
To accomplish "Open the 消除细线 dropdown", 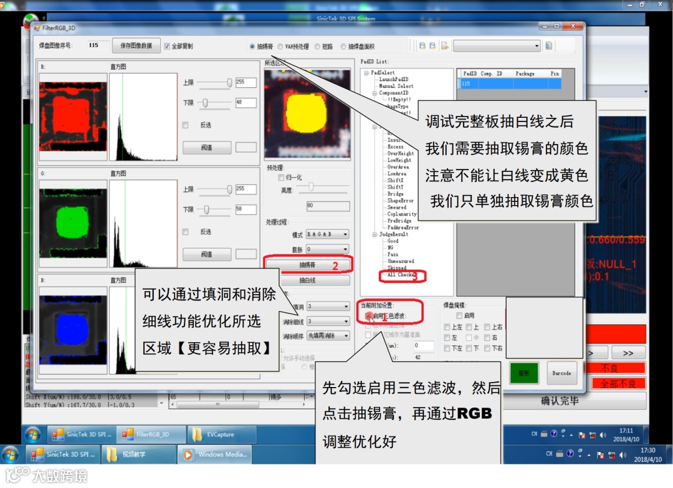I will pos(327,322).
